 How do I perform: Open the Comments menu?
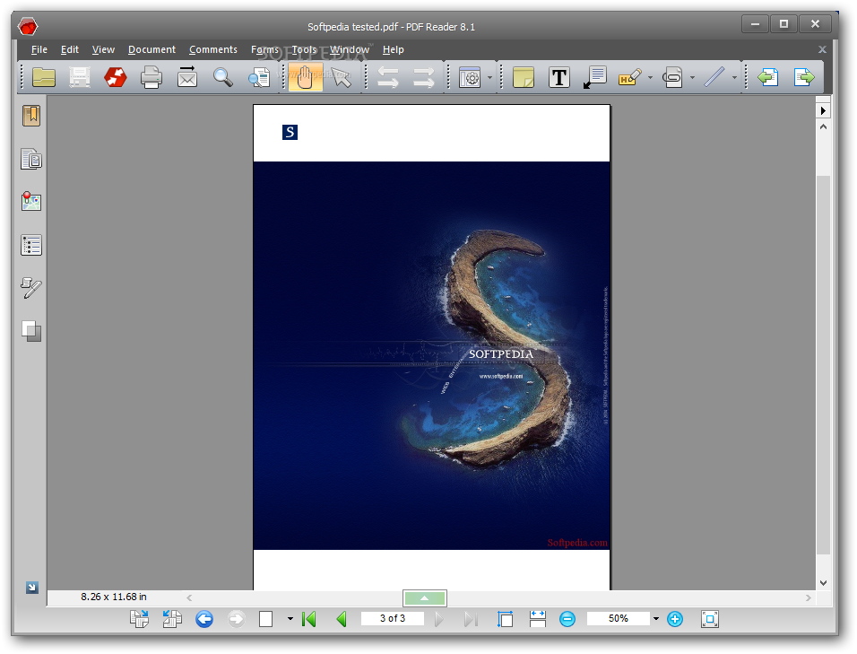[213, 49]
